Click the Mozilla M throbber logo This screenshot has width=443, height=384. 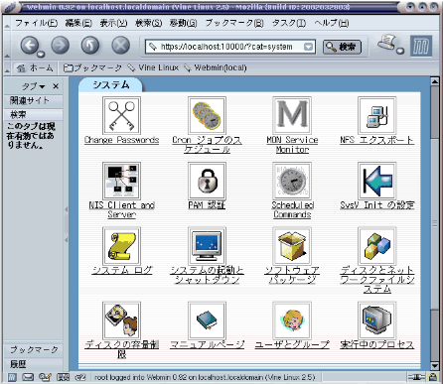[x=421, y=46]
